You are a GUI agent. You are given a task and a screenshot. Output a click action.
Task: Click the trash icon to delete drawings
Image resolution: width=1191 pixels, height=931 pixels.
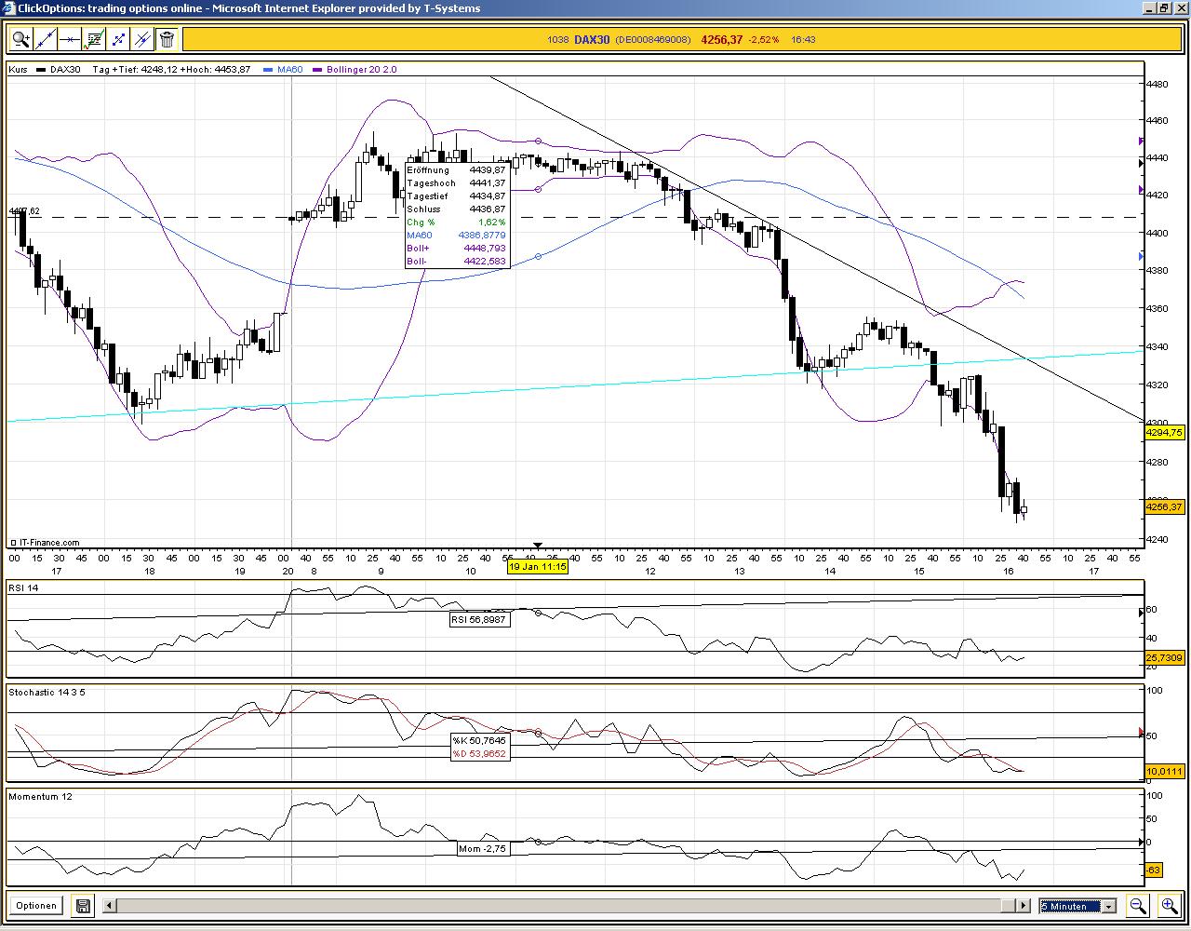[166, 38]
